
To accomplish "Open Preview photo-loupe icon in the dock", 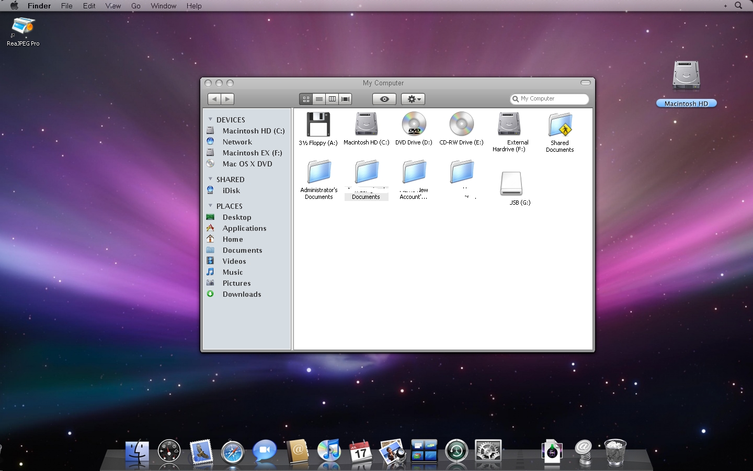I will 392,452.
